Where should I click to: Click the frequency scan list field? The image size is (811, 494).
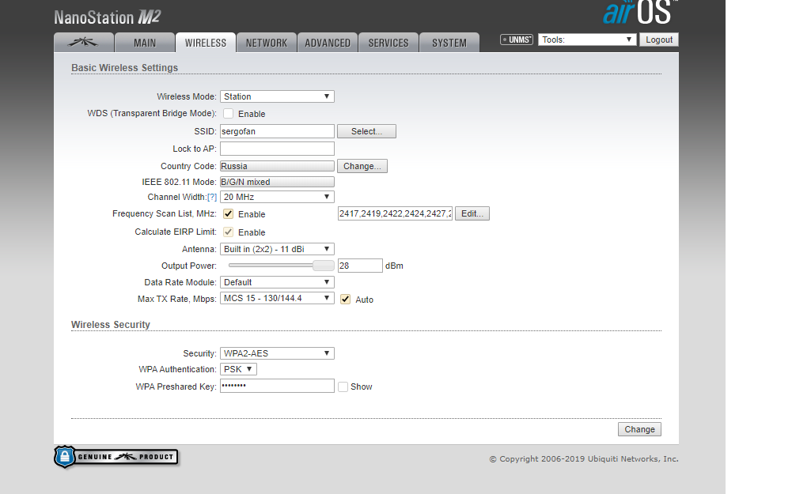(x=395, y=213)
